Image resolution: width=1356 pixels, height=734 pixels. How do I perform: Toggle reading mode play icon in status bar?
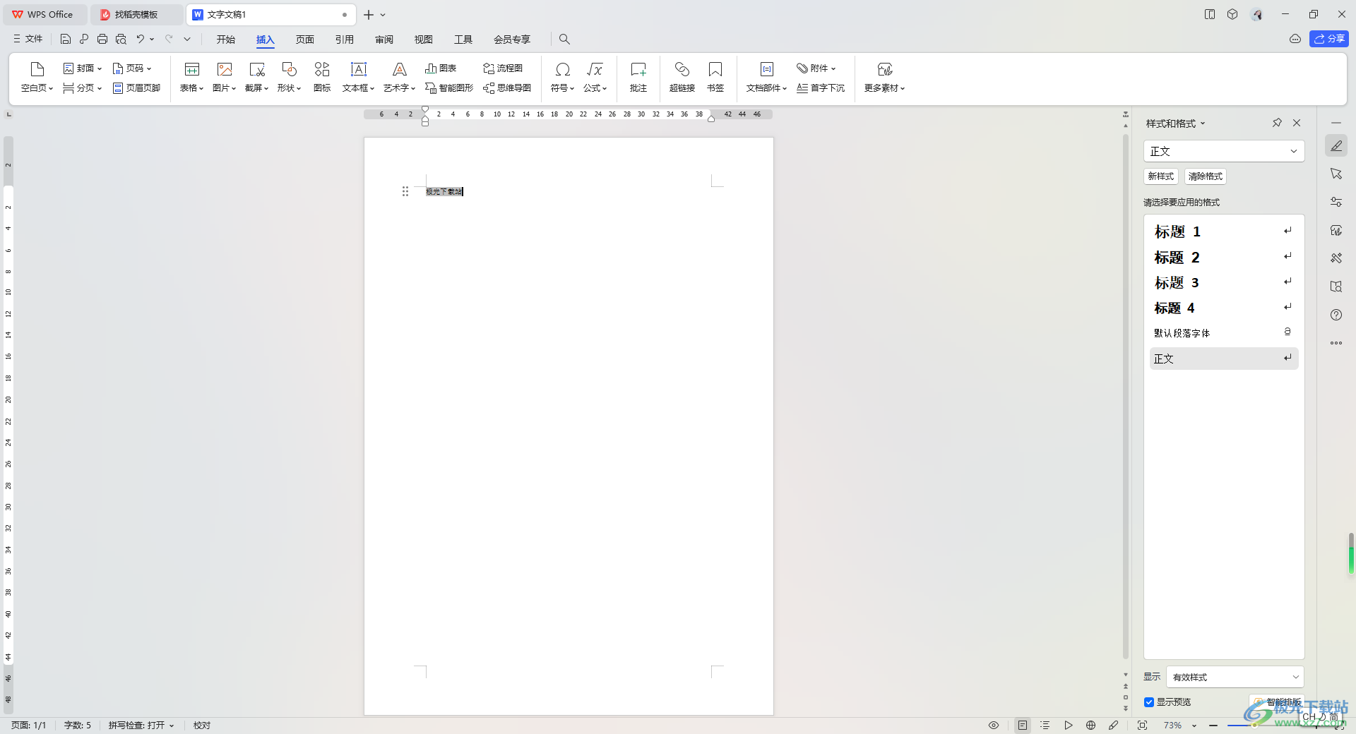tap(1068, 726)
